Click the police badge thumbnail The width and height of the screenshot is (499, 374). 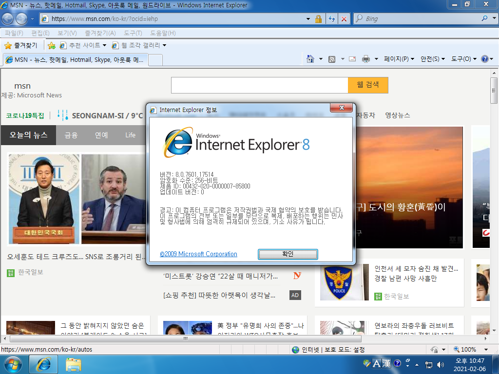pyautogui.click(x=345, y=282)
